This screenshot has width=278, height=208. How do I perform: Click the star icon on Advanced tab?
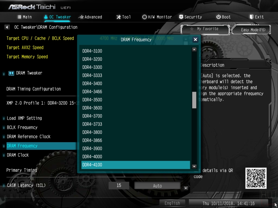[81, 17]
